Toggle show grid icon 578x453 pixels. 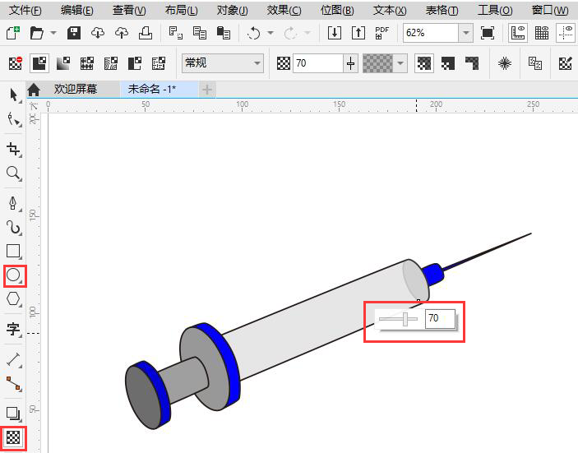point(542,33)
